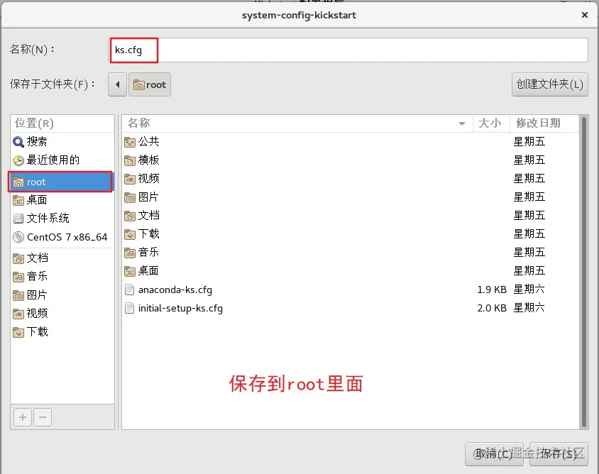Click the 2.0 KB size cell
The width and height of the screenshot is (599, 474).
[x=492, y=308]
